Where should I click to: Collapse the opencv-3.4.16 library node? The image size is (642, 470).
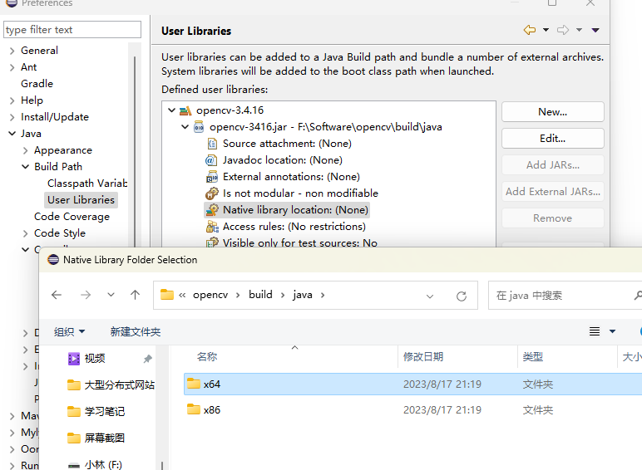tap(171, 110)
